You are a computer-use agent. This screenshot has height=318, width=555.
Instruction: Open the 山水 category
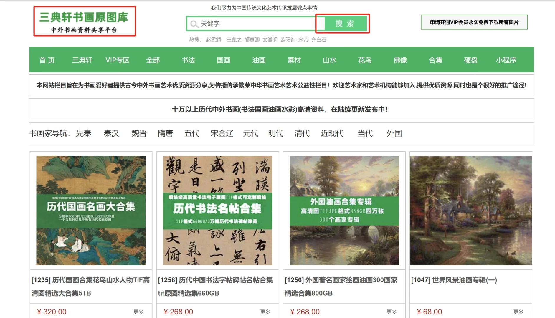tap(330, 60)
